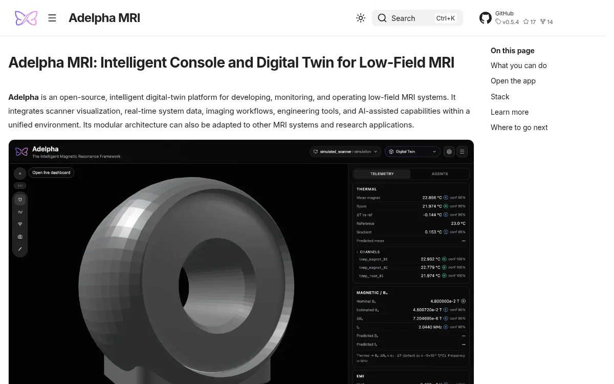Click the menu icon right of the settings gear
Screen dimensions: 614x384
[x=462, y=152]
